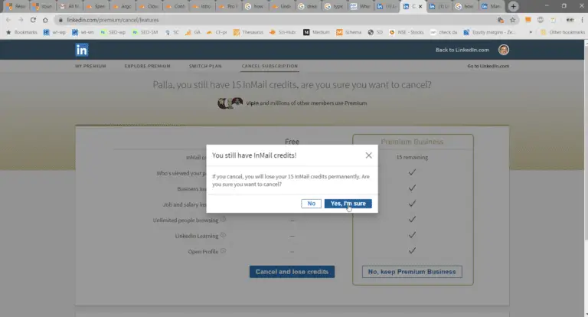Open the My Premium tab
This screenshot has height=317, width=588.
point(90,66)
